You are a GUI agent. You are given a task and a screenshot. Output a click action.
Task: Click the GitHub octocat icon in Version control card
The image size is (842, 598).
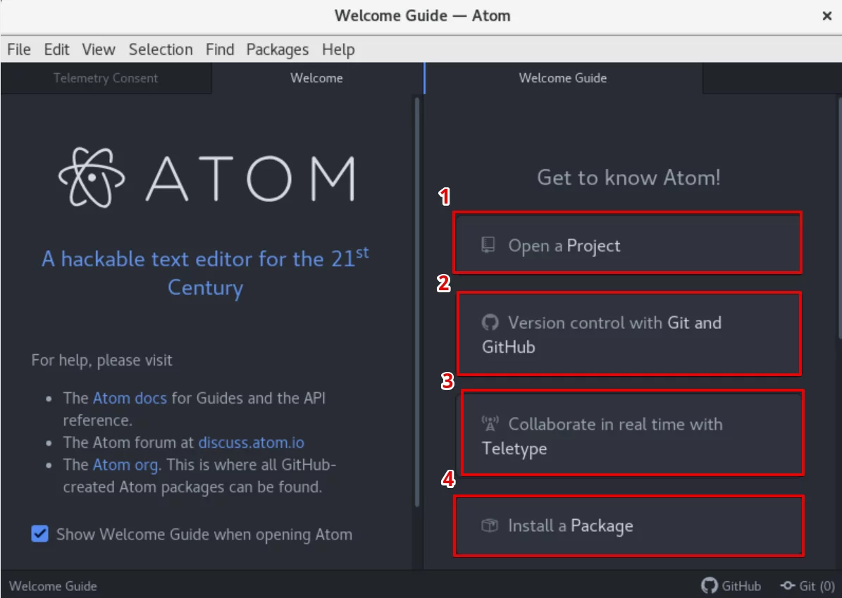pos(490,322)
